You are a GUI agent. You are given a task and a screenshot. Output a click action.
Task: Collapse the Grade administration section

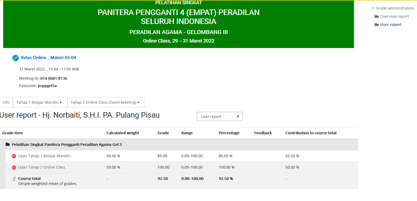(x=373, y=8)
